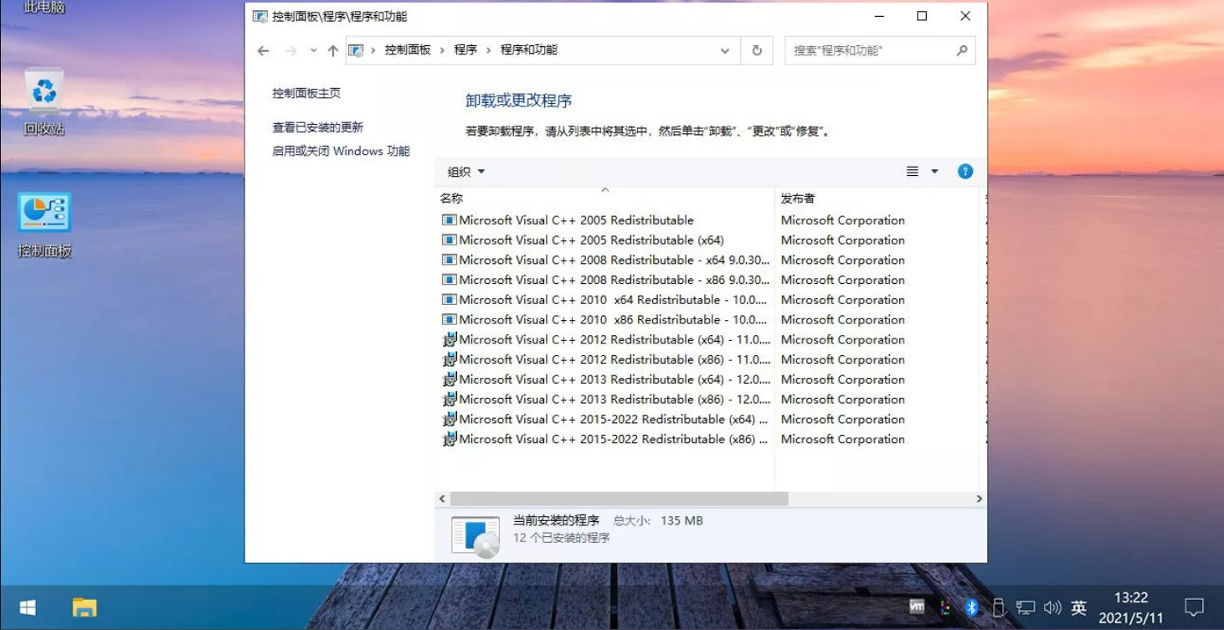The width and height of the screenshot is (1224, 630).
Task: Click 程序和功能 in the address bar
Action: point(529,50)
